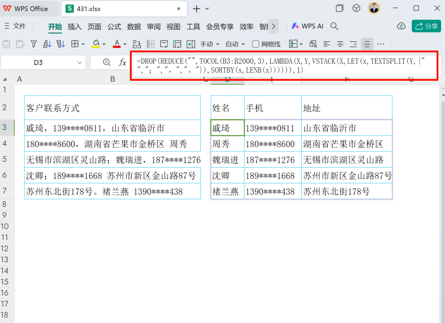The image size is (445, 323).
Task: Click the search magnifier icon
Action: [x=334, y=26]
